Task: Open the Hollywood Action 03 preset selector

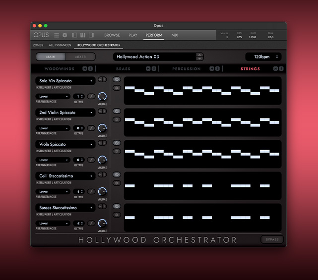Action: 158,56
